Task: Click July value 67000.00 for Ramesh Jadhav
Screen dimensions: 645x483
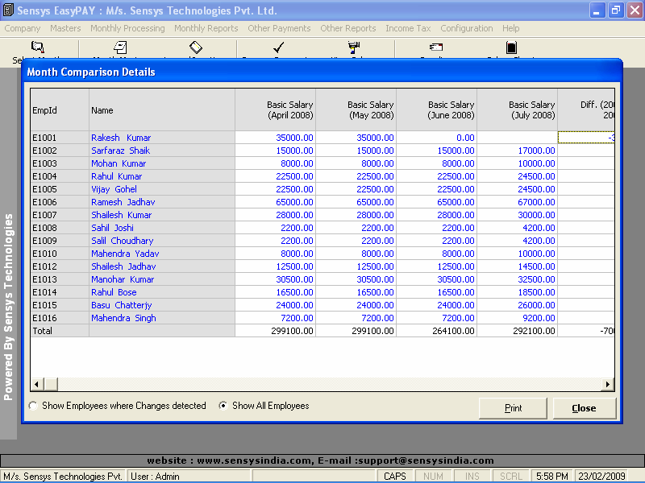Action: 518,202
